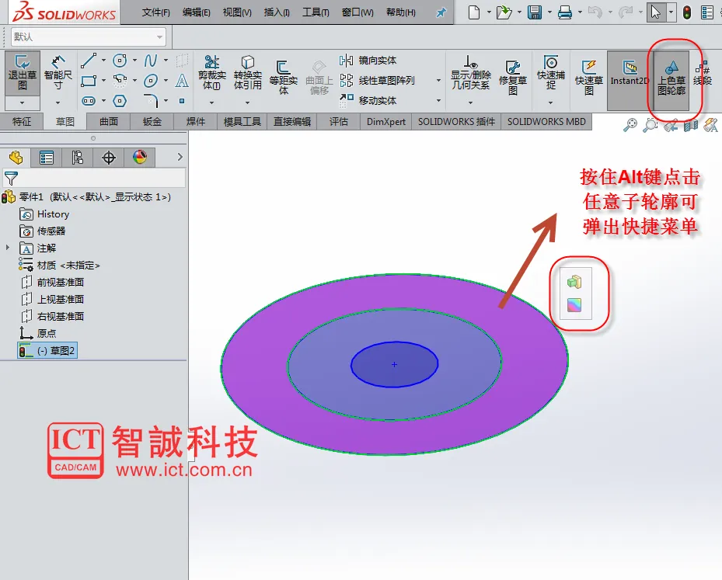This screenshot has width=722, height=580.
Task: Select the Spline sketch tool
Action: tap(151, 61)
